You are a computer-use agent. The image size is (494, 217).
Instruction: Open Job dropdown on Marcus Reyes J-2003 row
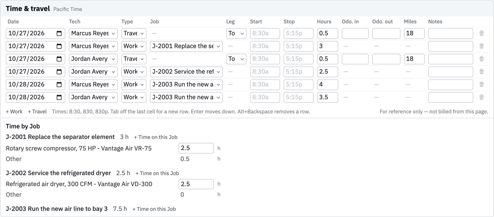[186, 84]
